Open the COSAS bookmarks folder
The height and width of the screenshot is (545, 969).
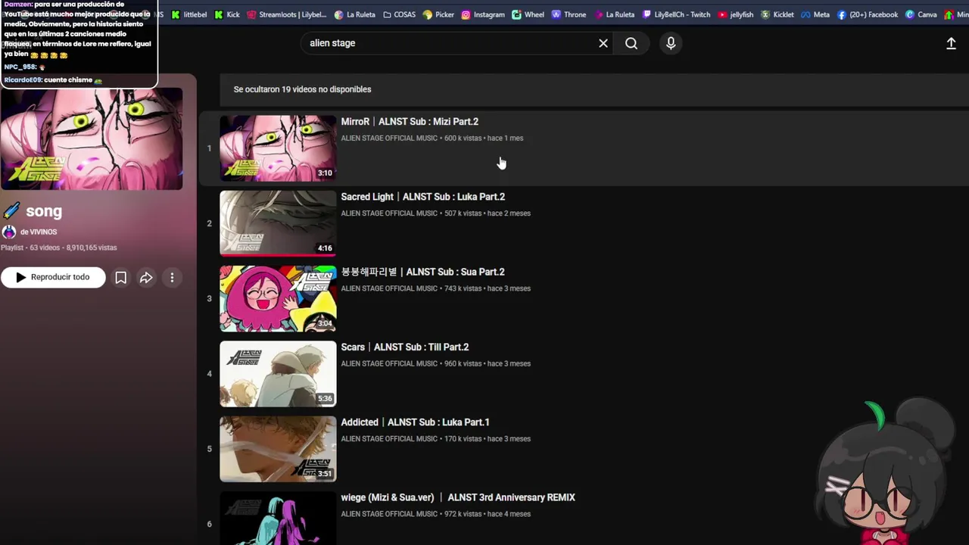399,14
